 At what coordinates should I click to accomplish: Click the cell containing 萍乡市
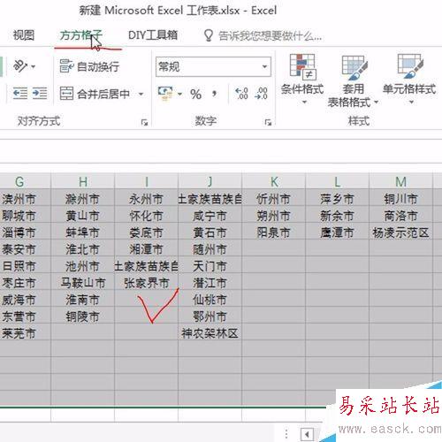click(338, 199)
